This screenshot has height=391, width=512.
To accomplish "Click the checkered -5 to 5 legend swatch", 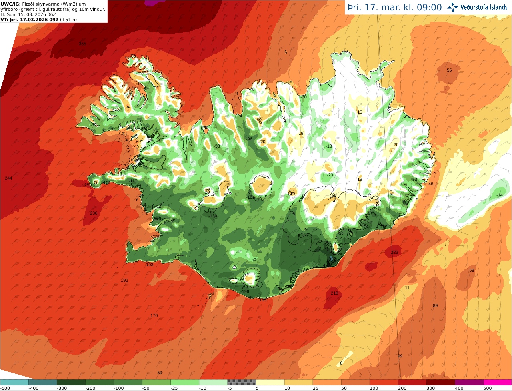I will 242,382.
